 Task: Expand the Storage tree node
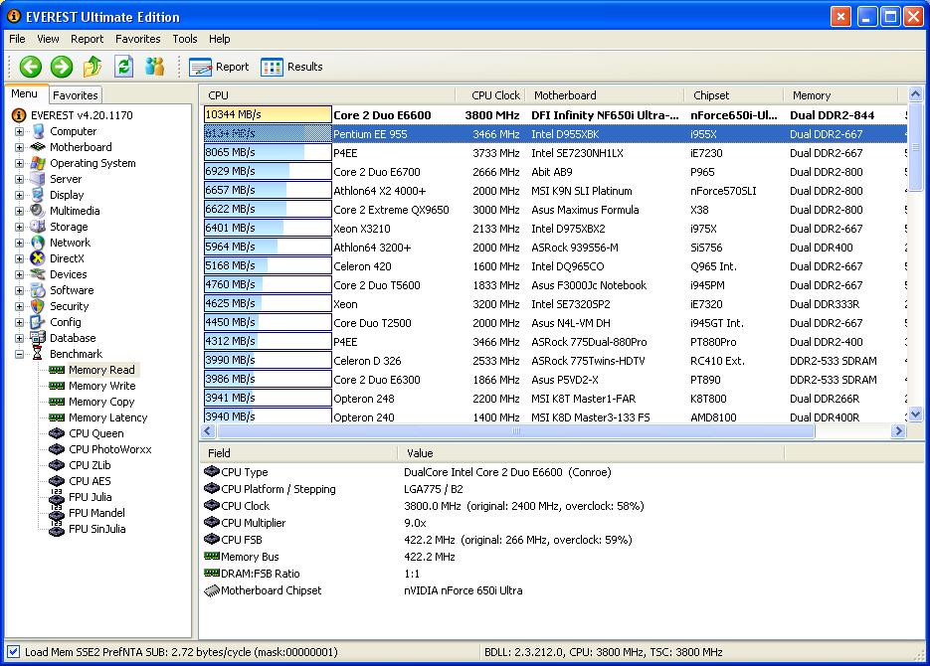pos(19,227)
